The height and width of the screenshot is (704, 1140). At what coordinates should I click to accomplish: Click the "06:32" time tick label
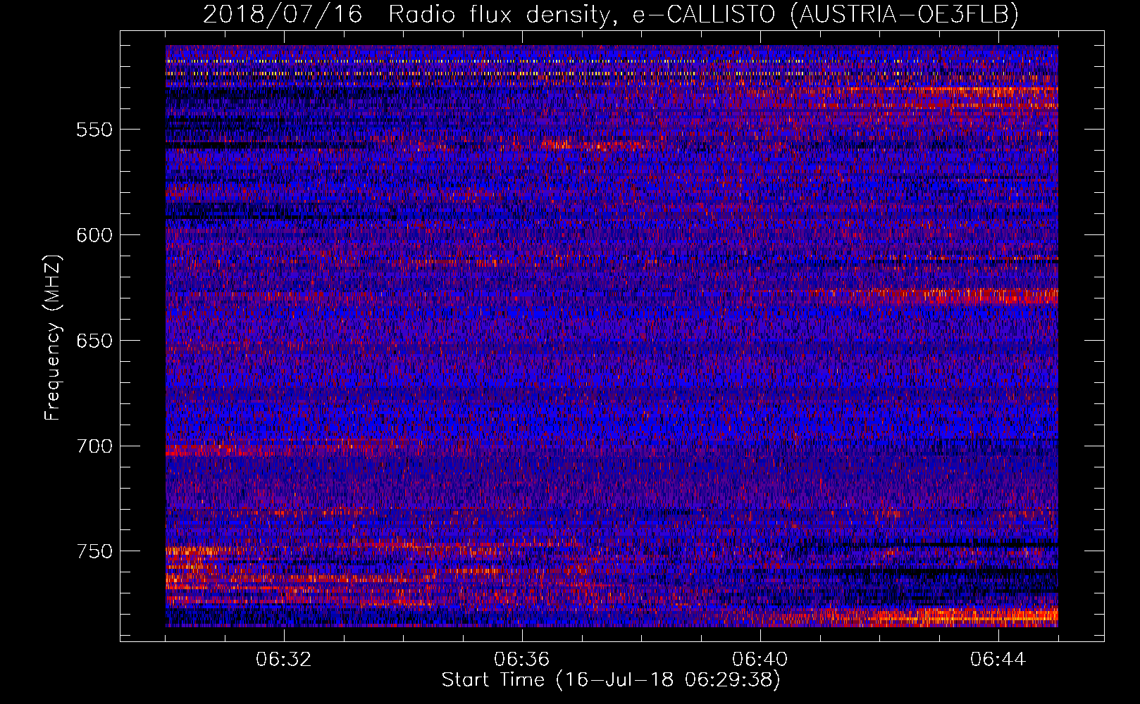pyautogui.click(x=284, y=660)
